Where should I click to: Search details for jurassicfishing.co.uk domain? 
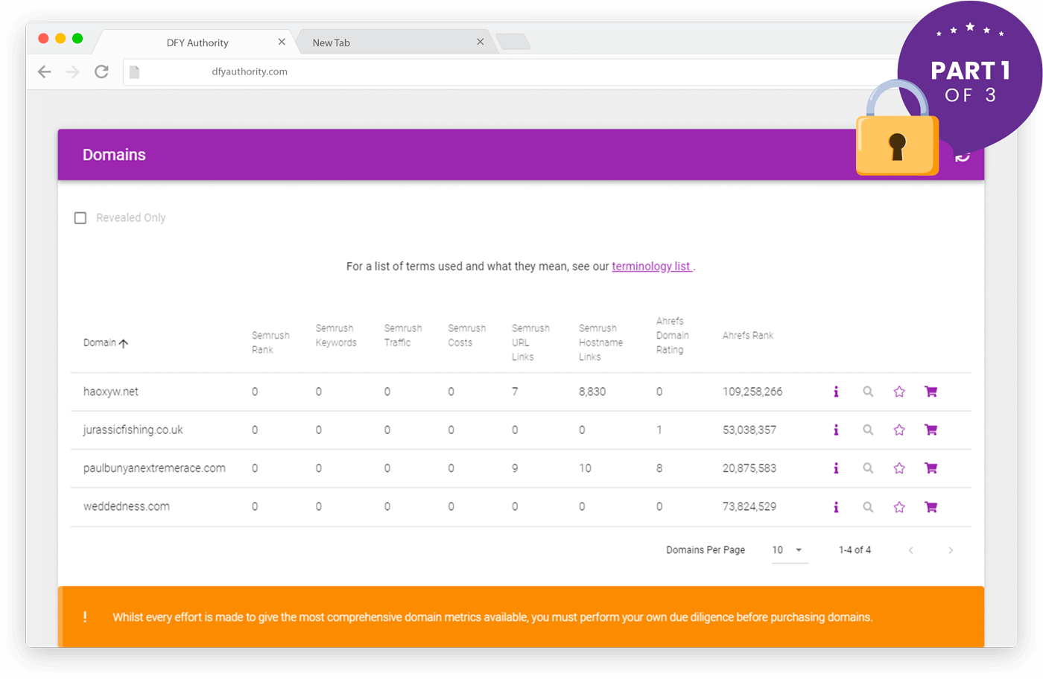(x=868, y=430)
